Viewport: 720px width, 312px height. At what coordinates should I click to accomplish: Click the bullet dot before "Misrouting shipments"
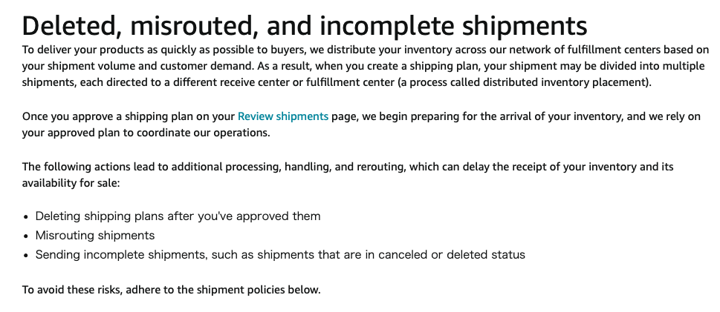coord(26,236)
